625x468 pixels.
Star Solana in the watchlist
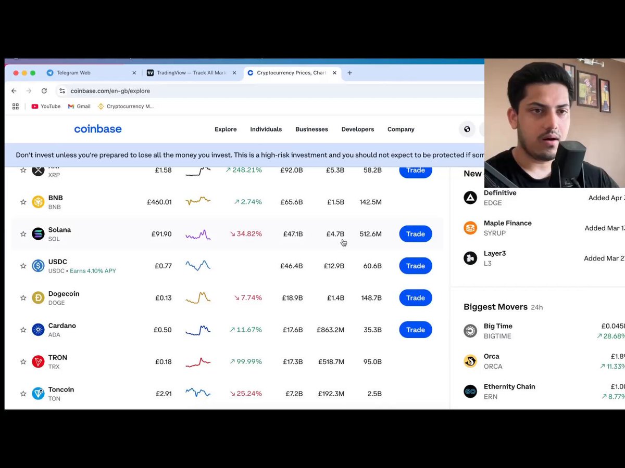pyautogui.click(x=23, y=234)
